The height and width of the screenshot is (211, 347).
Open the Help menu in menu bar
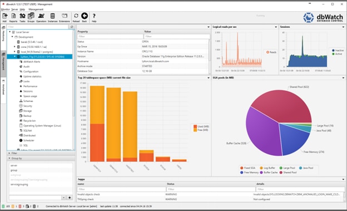(22, 9)
